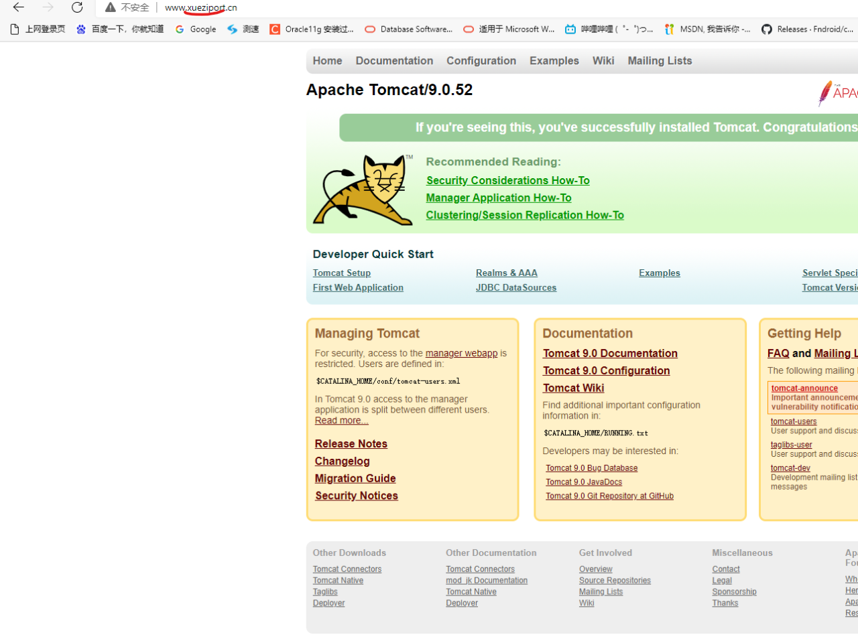This screenshot has width=858, height=635.
Task: Click the JDBC DataSources link
Action: pos(516,287)
